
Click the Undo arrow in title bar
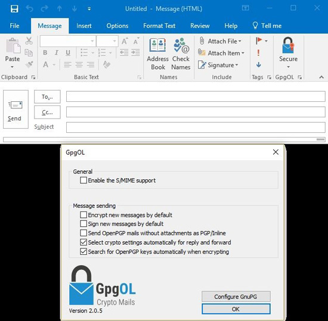[29, 9]
